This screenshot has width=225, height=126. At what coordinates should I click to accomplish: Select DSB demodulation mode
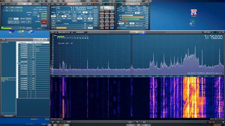[x=80, y=12]
